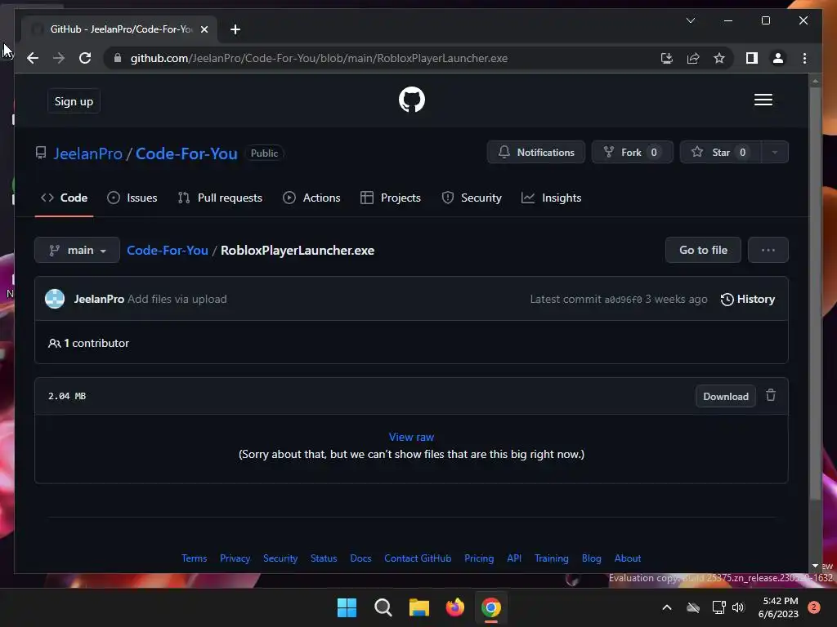This screenshot has height=627, width=837.
Task: Go back using the browser back arrow
Action: point(33,58)
